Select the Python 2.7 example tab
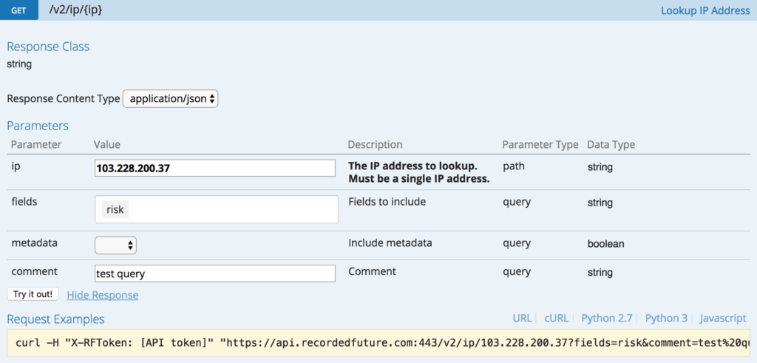 607,318
